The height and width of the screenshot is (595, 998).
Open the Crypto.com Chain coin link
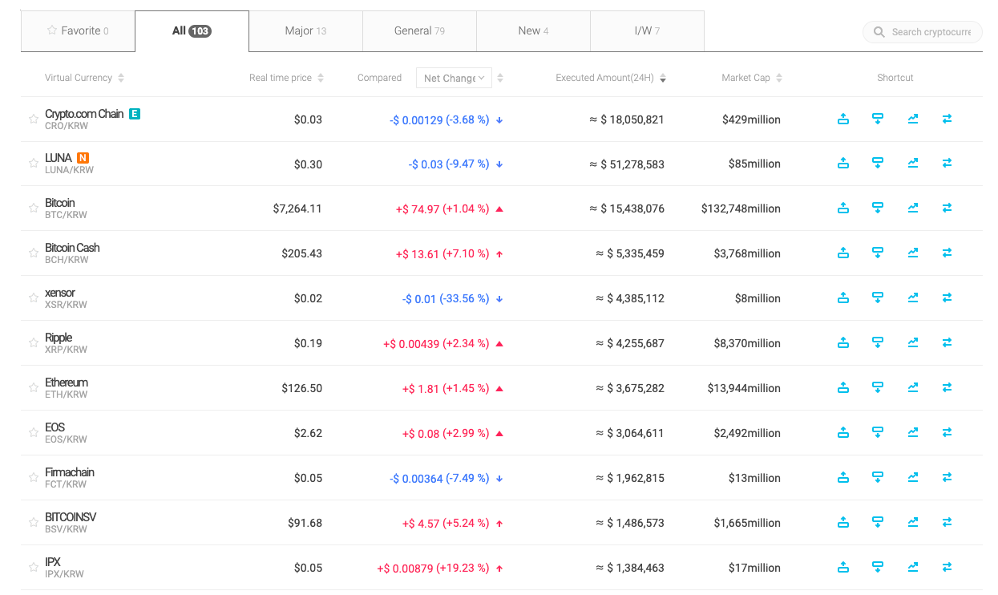[84, 114]
